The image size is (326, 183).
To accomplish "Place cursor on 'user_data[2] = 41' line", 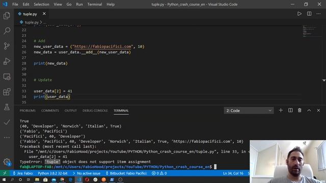I will pyautogui.click(x=53, y=91).
